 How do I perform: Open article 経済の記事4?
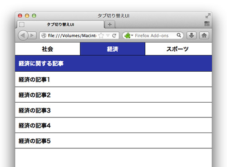pos(113,125)
